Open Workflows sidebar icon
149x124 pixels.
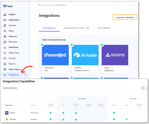[5, 47]
